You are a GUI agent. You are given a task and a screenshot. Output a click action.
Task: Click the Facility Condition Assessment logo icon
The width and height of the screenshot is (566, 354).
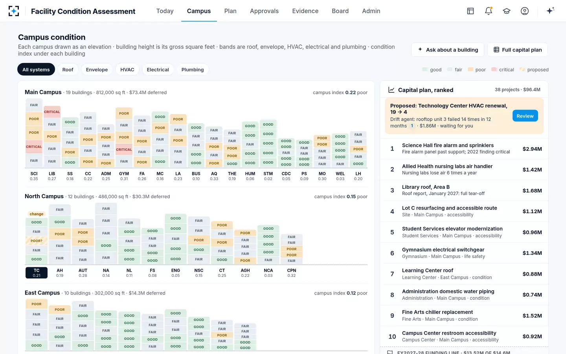tap(14, 11)
